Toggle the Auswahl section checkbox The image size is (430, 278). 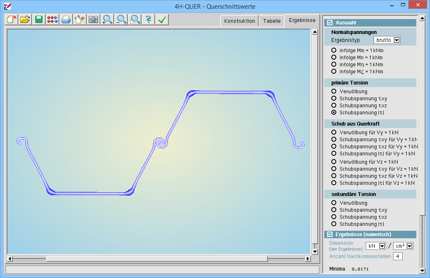330,23
